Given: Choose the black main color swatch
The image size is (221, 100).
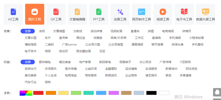Looking at the screenshot, I should (151, 93).
